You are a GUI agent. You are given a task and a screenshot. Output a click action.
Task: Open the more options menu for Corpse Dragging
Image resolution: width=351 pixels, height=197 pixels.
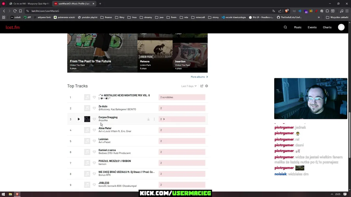(154, 119)
